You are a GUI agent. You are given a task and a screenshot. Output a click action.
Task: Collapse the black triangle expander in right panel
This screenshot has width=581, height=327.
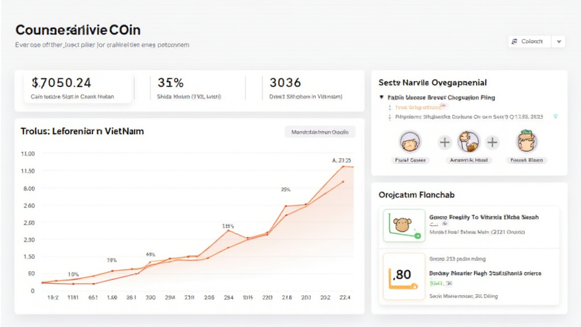coord(382,98)
